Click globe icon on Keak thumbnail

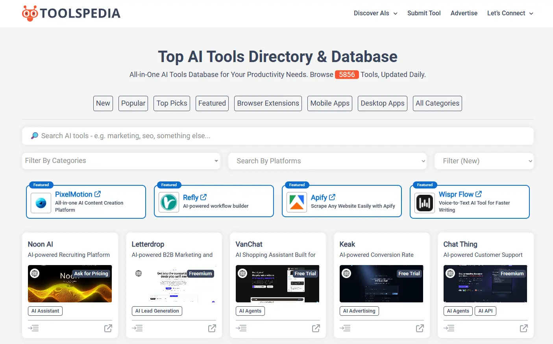[x=346, y=273]
